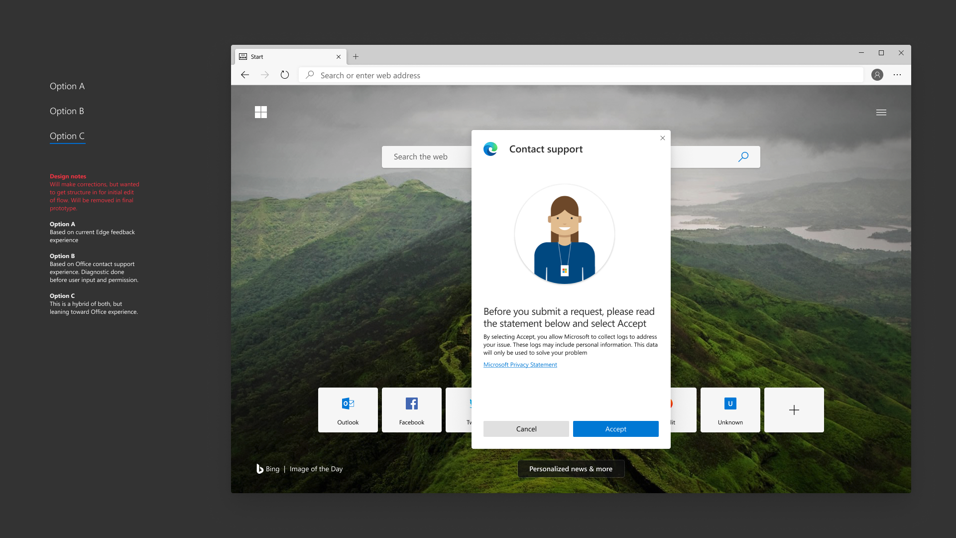Click the Design notes heading
Screen dimensions: 956x538
pyautogui.click(x=68, y=176)
